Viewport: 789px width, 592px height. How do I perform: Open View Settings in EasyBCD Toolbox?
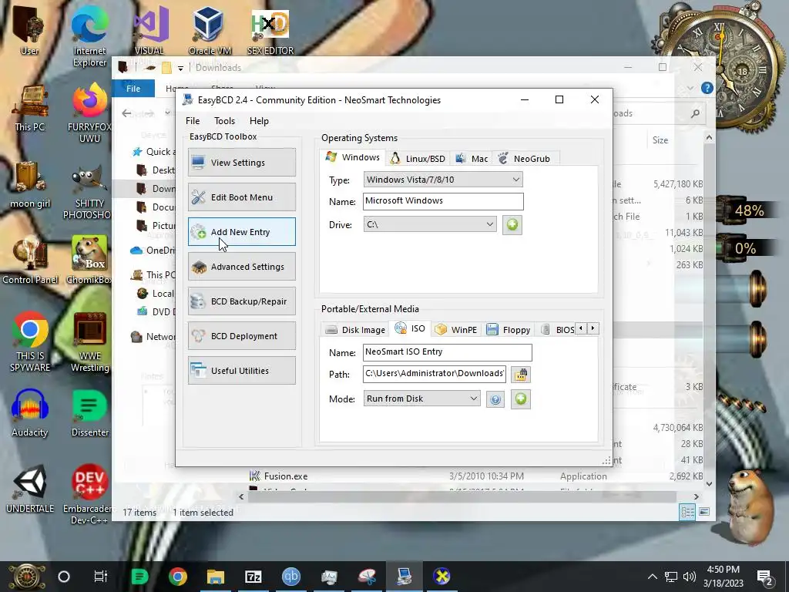241,162
